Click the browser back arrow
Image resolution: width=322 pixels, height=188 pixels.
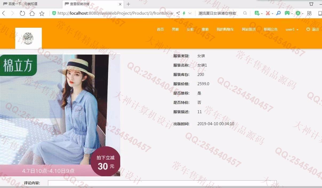point(3,13)
